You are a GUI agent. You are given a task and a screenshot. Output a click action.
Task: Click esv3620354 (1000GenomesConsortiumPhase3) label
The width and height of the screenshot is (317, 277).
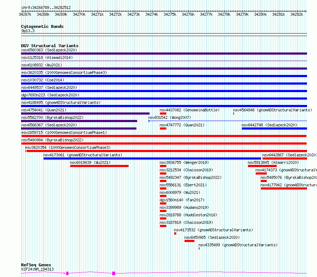pyautogui.click(x=68, y=147)
